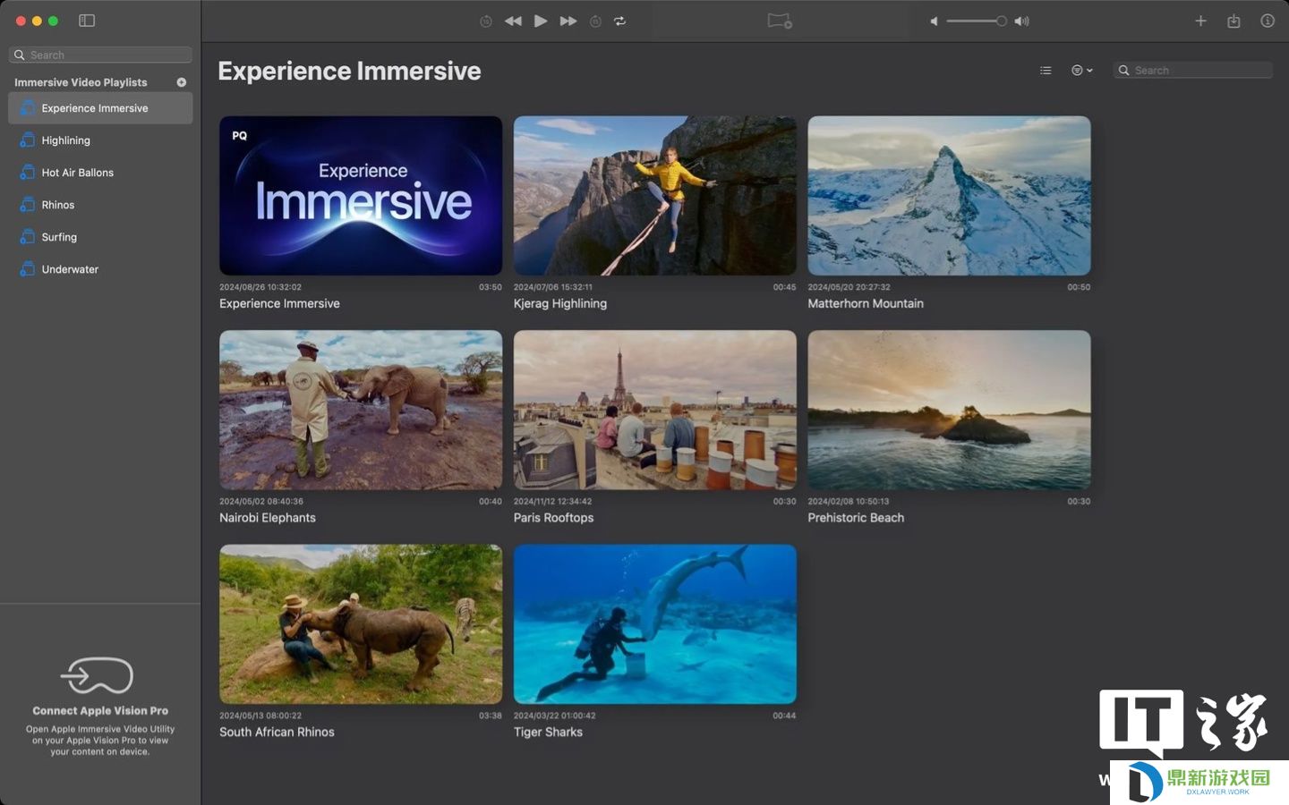Open the filter dropdown menu
This screenshot has width=1289, height=805.
[1082, 70]
